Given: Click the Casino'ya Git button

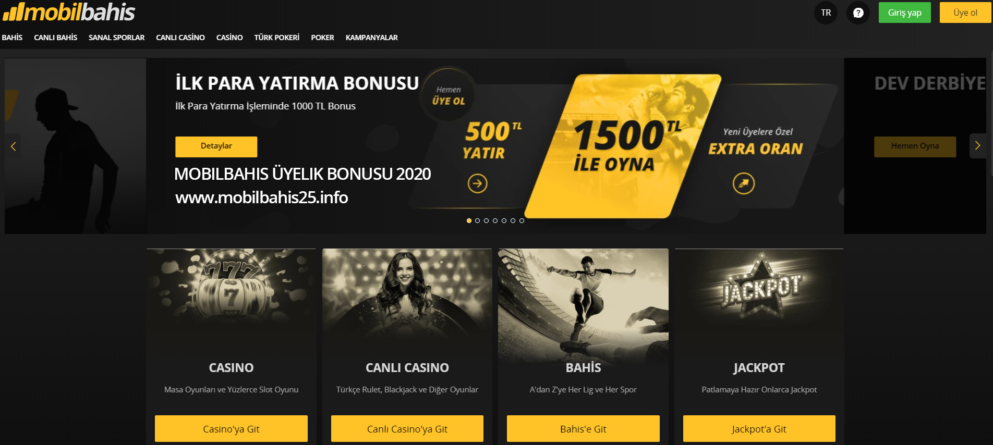Looking at the screenshot, I should (x=231, y=429).
